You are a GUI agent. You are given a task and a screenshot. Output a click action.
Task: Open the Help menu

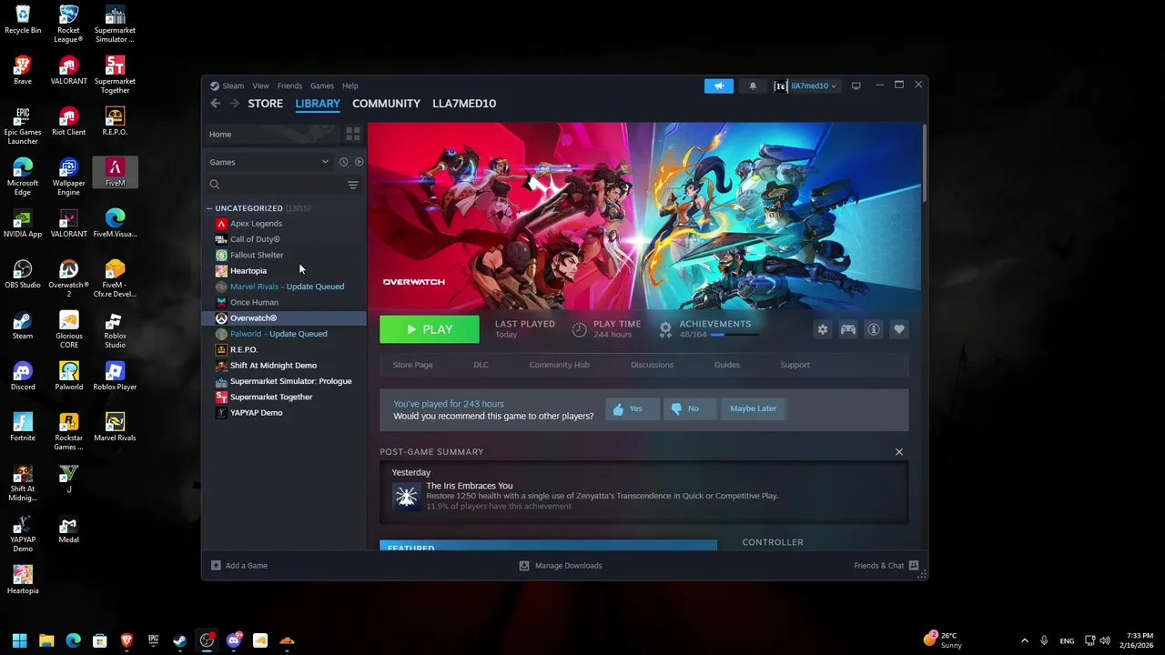tap(350, 86)
